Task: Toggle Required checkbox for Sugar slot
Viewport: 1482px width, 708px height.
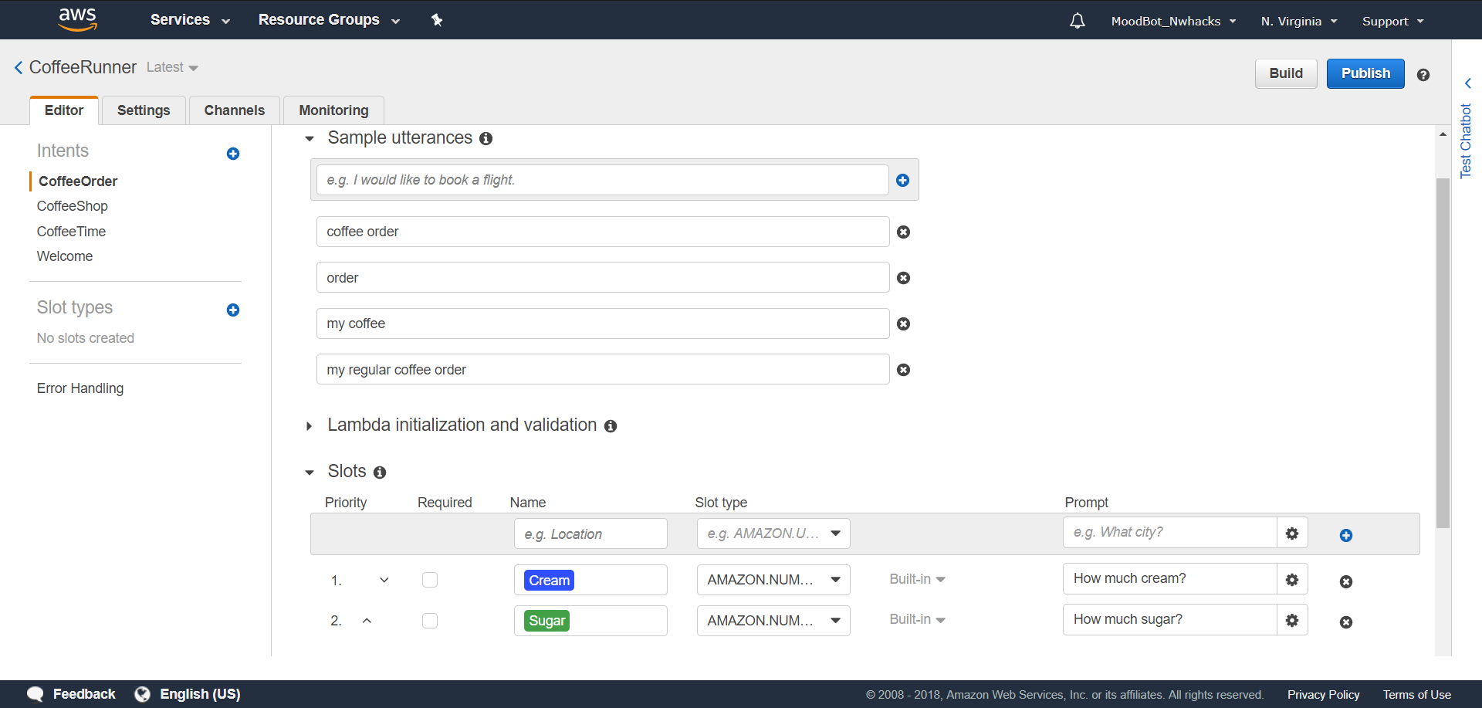Action: (x=430, y=621)
